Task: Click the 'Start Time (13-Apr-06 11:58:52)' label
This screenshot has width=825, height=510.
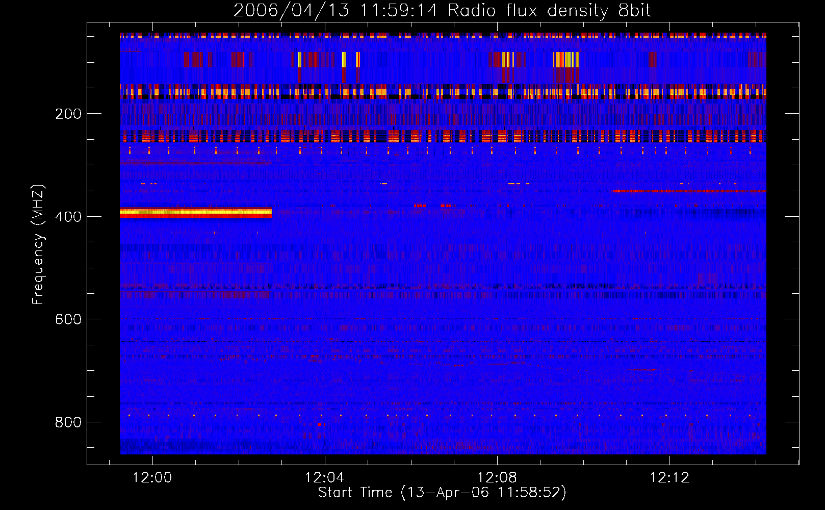Action: pos(442,493)
